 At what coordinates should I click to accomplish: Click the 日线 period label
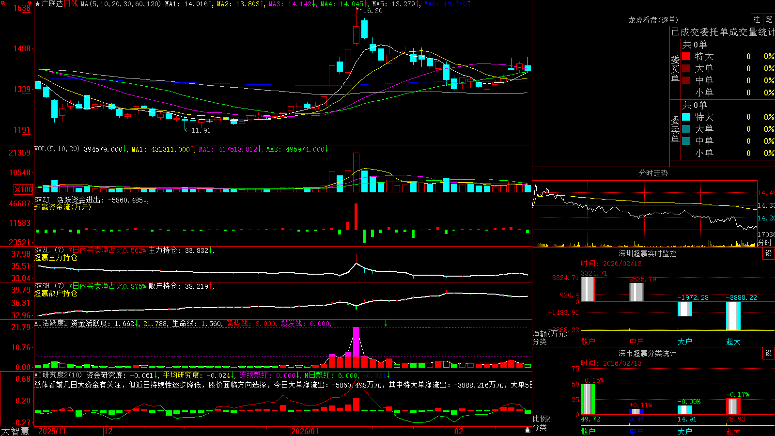point(71,4)
